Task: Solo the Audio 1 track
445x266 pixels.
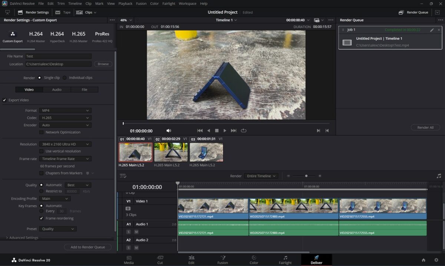Action: pos(129,232)
